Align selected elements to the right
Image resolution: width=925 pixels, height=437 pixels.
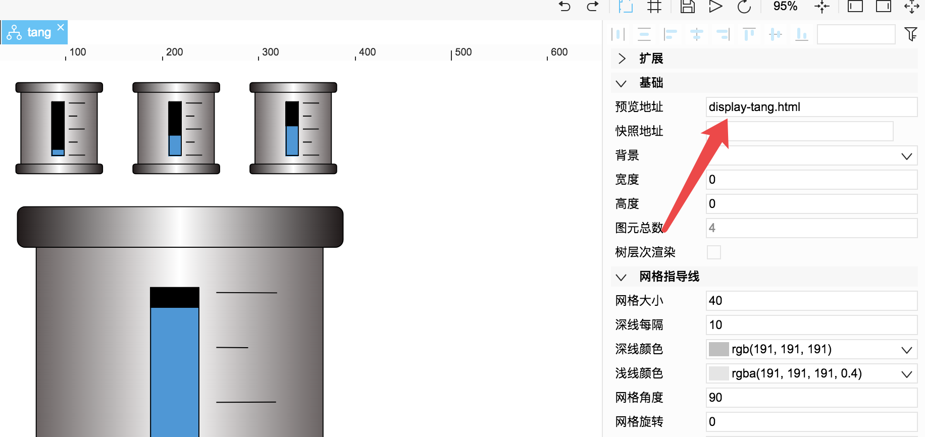(x=723, y=34)
